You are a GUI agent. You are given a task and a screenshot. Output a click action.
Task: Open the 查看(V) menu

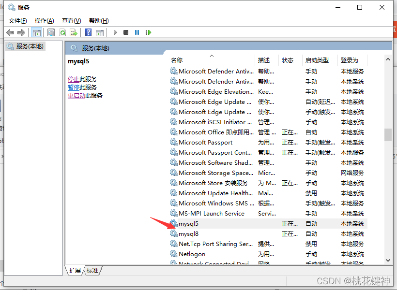click(71, 21)
